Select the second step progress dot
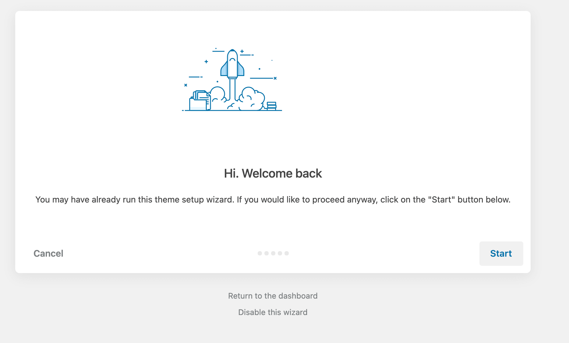Screen dimensions: 569x343 click(267, 253)
